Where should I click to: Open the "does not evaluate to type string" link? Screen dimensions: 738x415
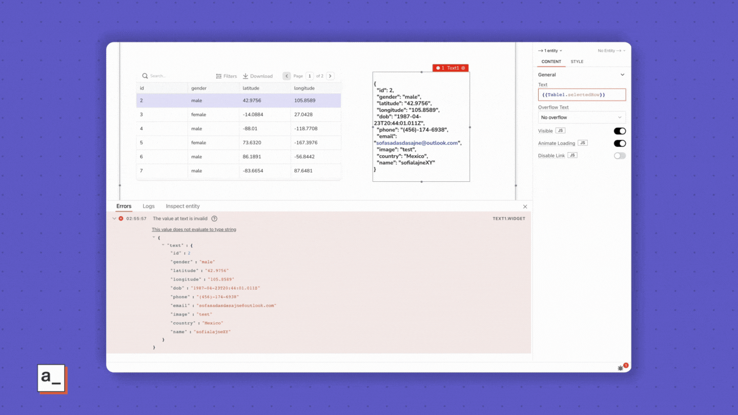coord(194,230)
